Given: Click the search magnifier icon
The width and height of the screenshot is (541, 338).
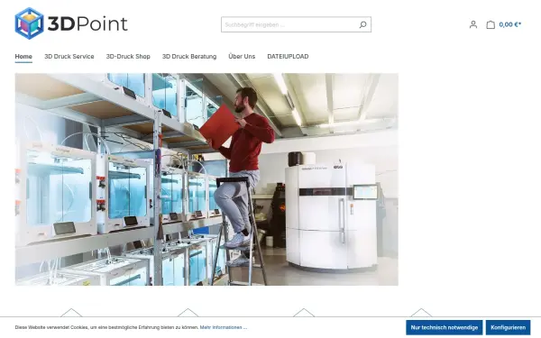Looking at the screenshot, I should coord(362,24).
